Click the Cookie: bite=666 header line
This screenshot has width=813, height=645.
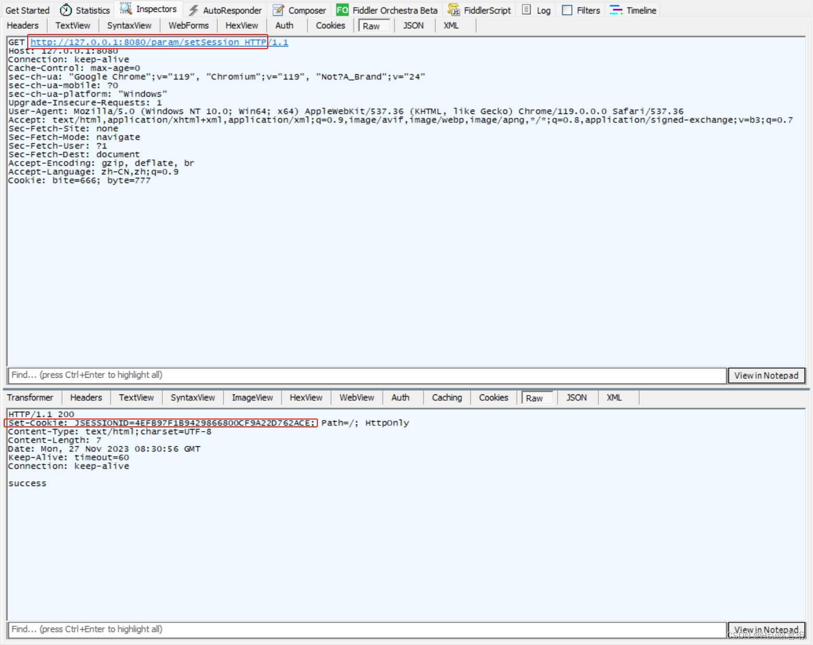coord(79,180)
